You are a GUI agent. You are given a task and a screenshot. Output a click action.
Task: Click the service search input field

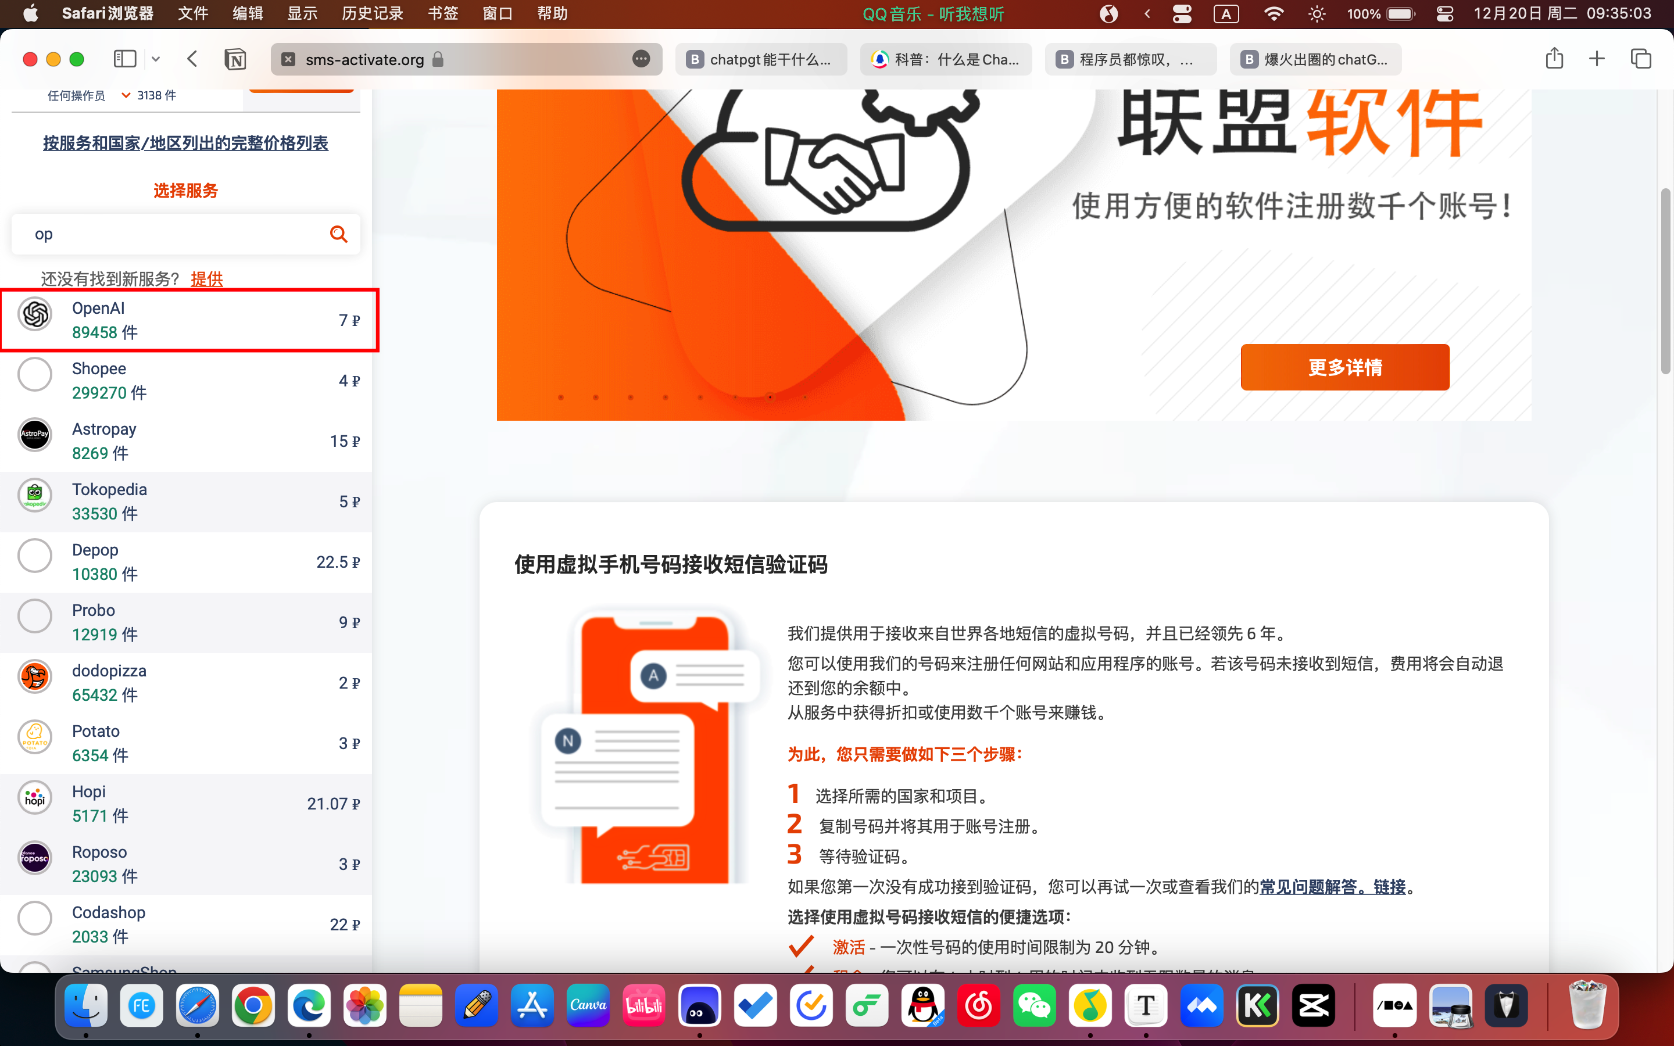173,235
